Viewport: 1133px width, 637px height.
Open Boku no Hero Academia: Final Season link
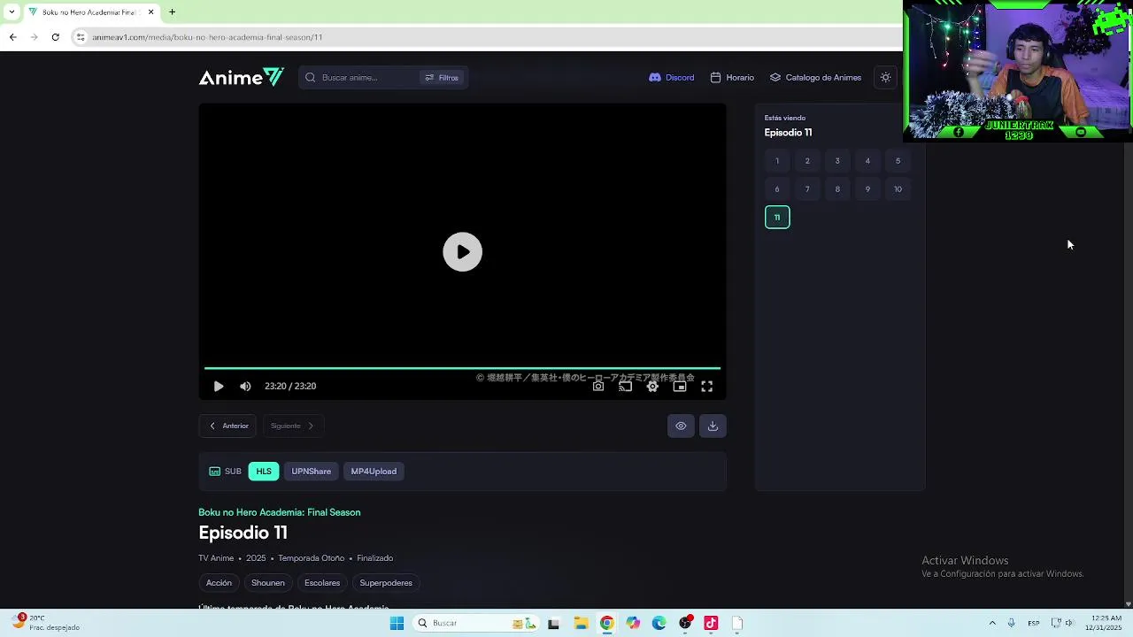coord(280,512)
